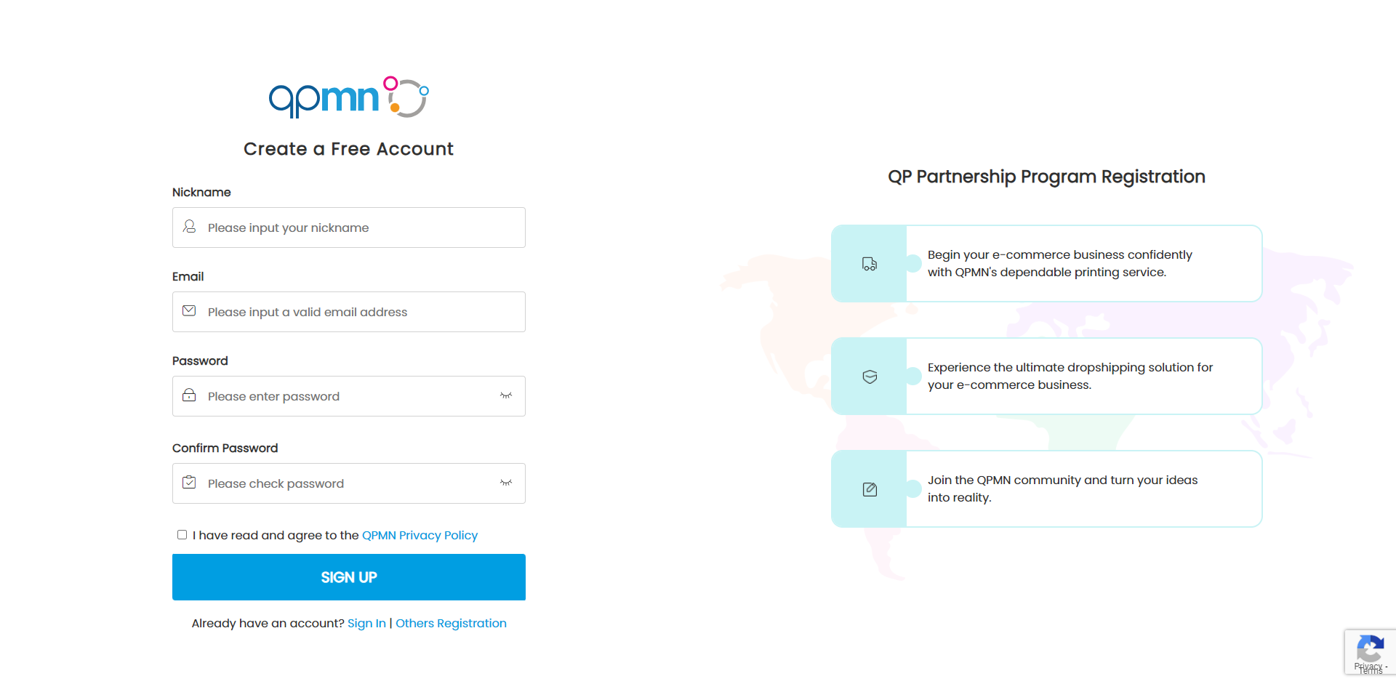Click the clipboard icon in Confirm Password field
Image resolution: width=1396 pixels, height=684 pixels.
[189, 483]
